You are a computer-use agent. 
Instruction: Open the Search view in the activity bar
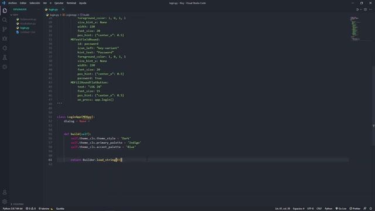(x=5, y=20)
